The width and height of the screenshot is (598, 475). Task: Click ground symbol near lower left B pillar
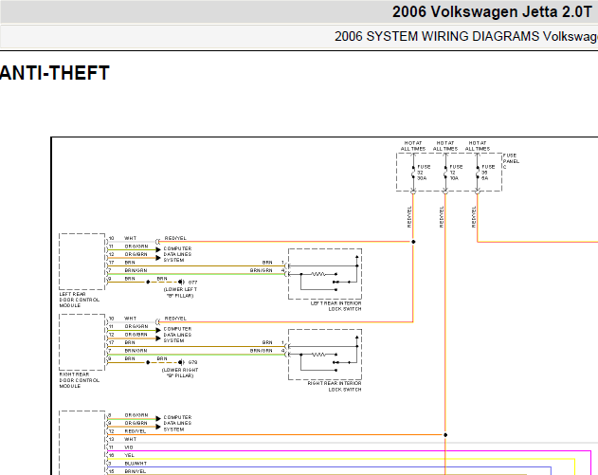click(x=181, y=282)
